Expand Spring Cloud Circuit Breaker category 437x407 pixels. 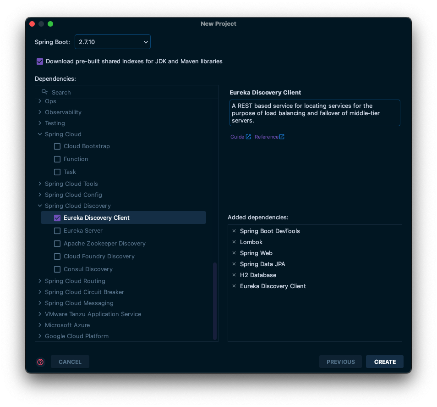[x=40, y=292]
